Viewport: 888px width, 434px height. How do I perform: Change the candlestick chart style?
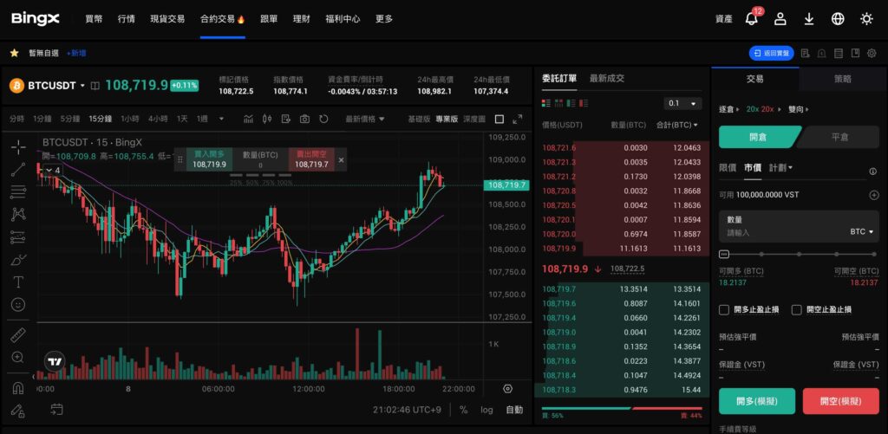click(x=267, y=119)
